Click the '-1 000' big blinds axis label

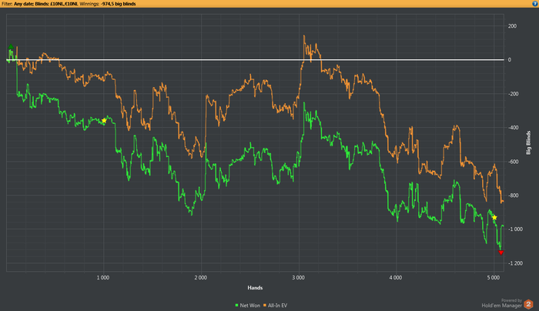[515, 229]
